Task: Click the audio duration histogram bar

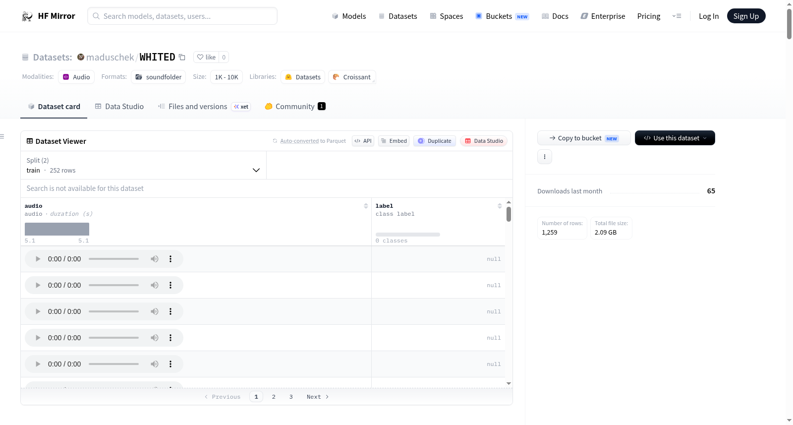Action: 57,229
